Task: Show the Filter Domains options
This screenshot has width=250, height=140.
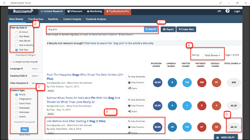Action: pos(35,83)
